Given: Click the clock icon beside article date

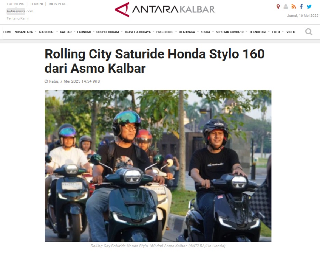Looking at the screenshot, I should [46, 81].
